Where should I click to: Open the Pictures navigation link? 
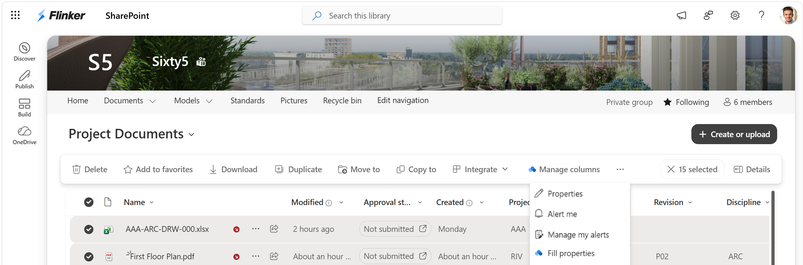pyautogui.click(x=294, y=101)
